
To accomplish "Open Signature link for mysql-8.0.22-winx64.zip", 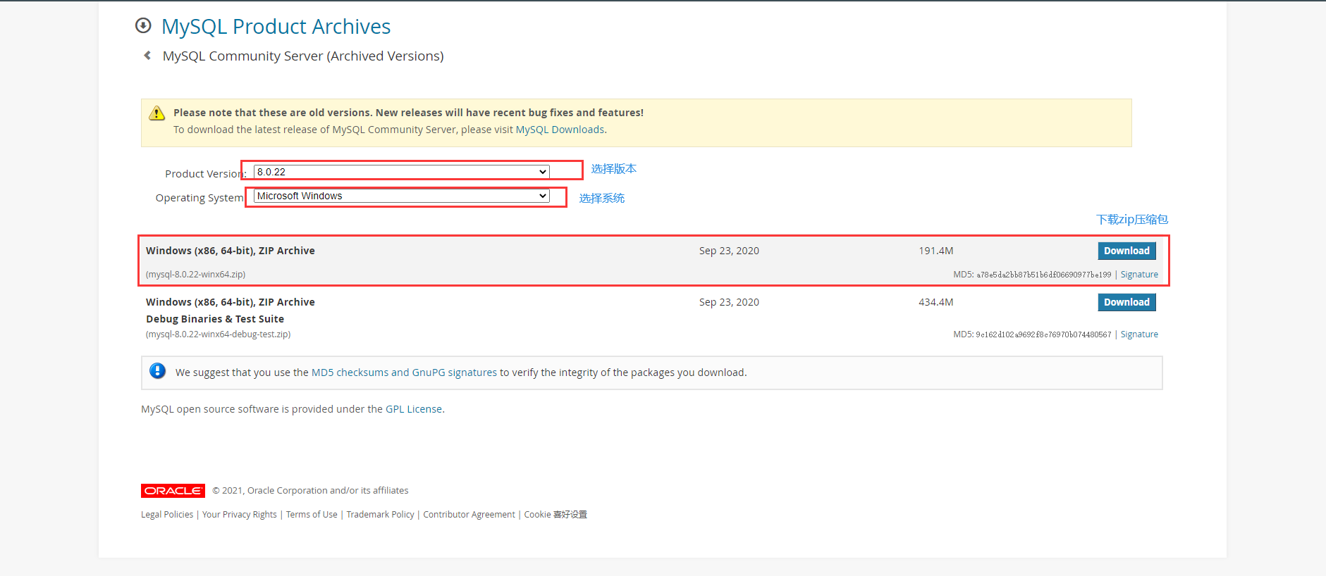I will click(x=1139, y=275).
